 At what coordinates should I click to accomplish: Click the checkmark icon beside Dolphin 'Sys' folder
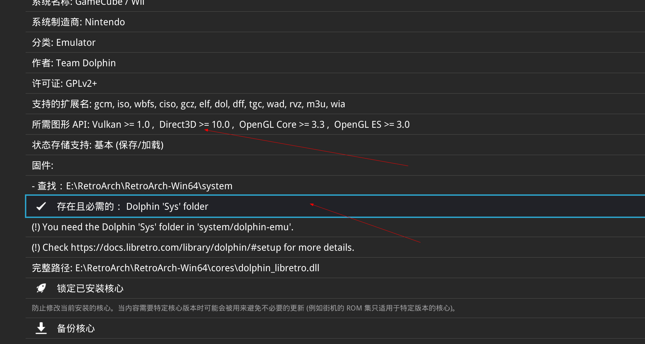41,206
